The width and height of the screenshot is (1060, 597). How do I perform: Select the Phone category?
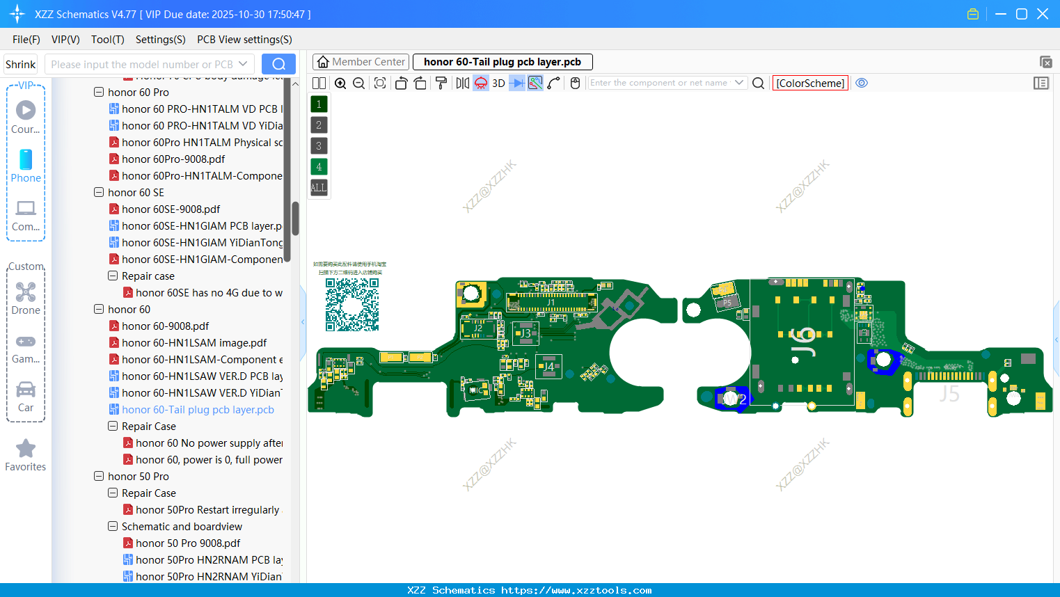coord(26,166)
